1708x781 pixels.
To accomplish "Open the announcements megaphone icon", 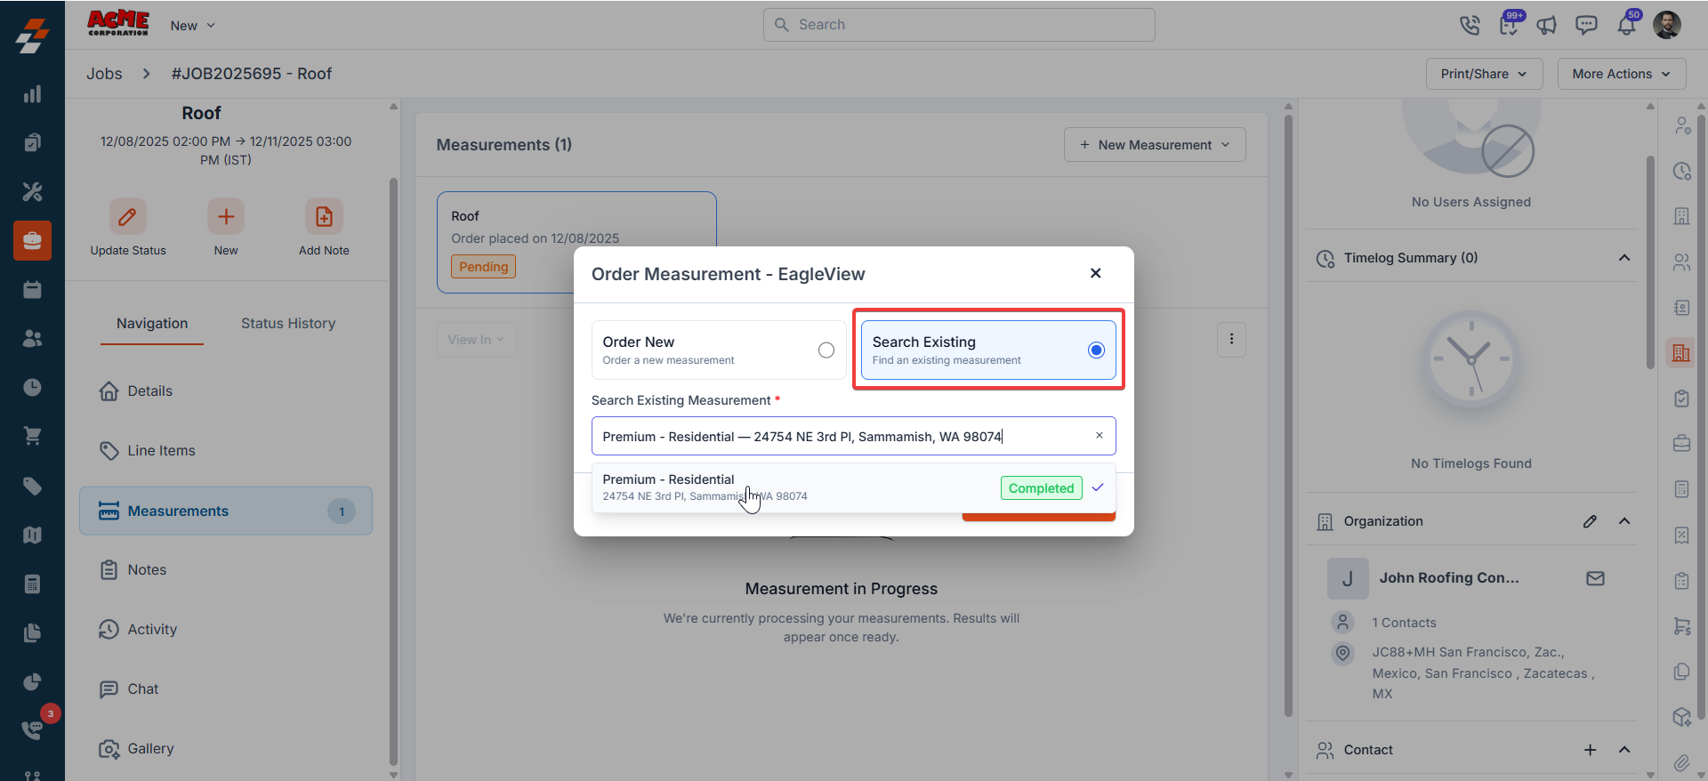I will click(1547, 25).
